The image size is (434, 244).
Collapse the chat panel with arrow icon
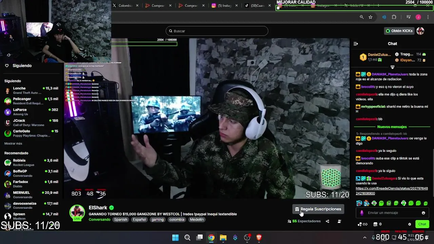(x=356, y=44)
